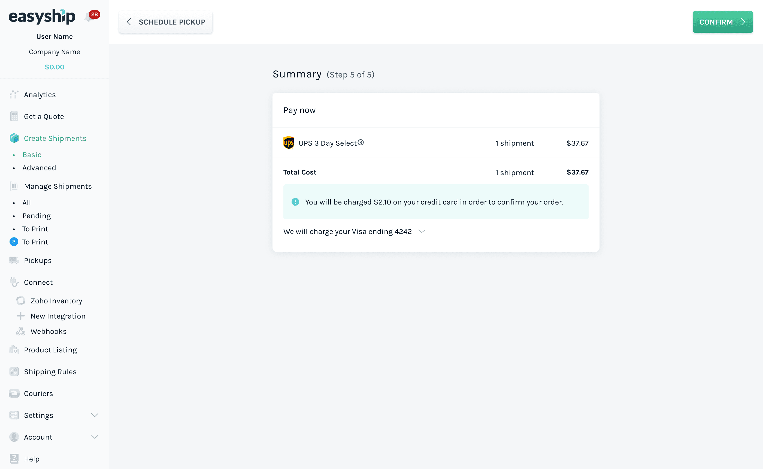763x469 pixels.
Task: Click the easyship logo
Action: (x=42, y=16)
